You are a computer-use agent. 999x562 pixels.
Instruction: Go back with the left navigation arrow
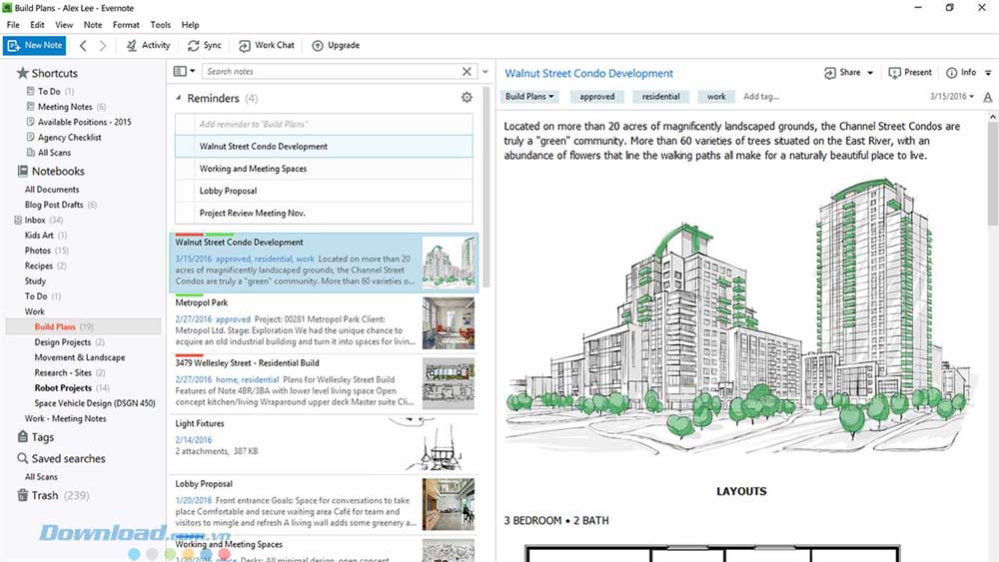pyautogui.click(x=83, y=46)
